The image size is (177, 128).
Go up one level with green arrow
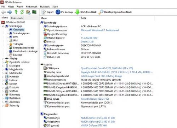point(16,12)
